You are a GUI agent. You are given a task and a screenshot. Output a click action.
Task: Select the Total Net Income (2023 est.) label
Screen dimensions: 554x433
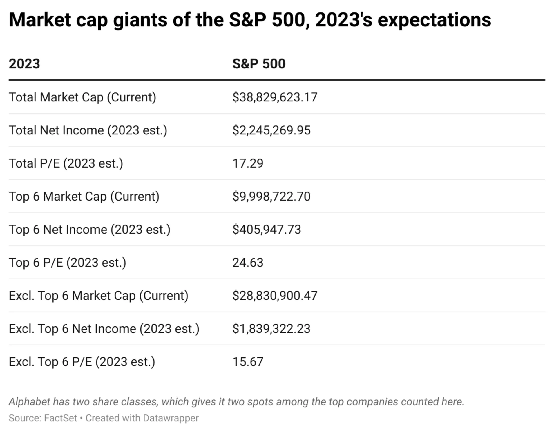(x=88, y=130)
